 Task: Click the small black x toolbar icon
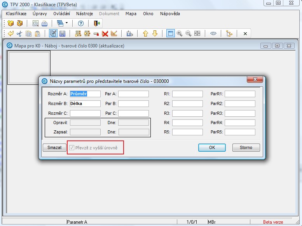pos(245,34)
